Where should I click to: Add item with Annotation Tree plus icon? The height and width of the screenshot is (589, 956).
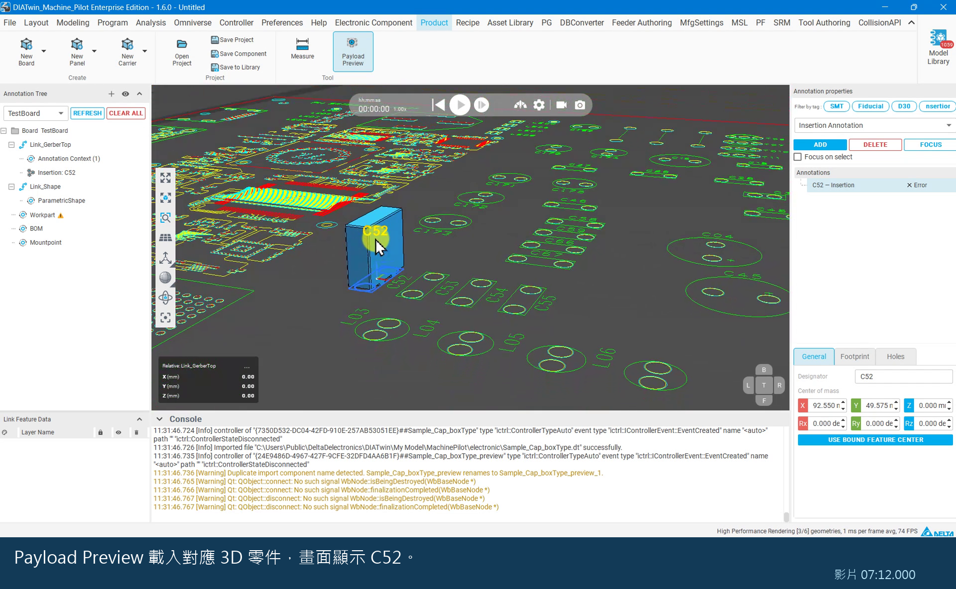(112, 94)
